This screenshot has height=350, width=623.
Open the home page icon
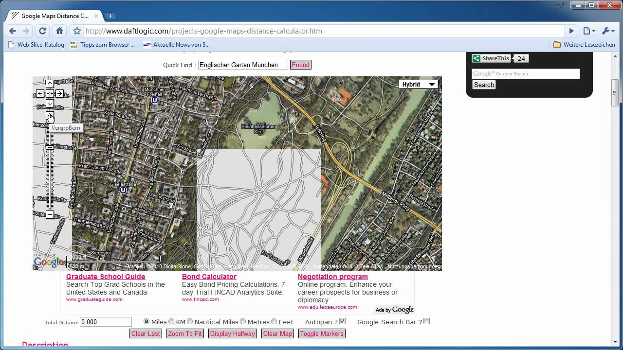click(59, 31)
